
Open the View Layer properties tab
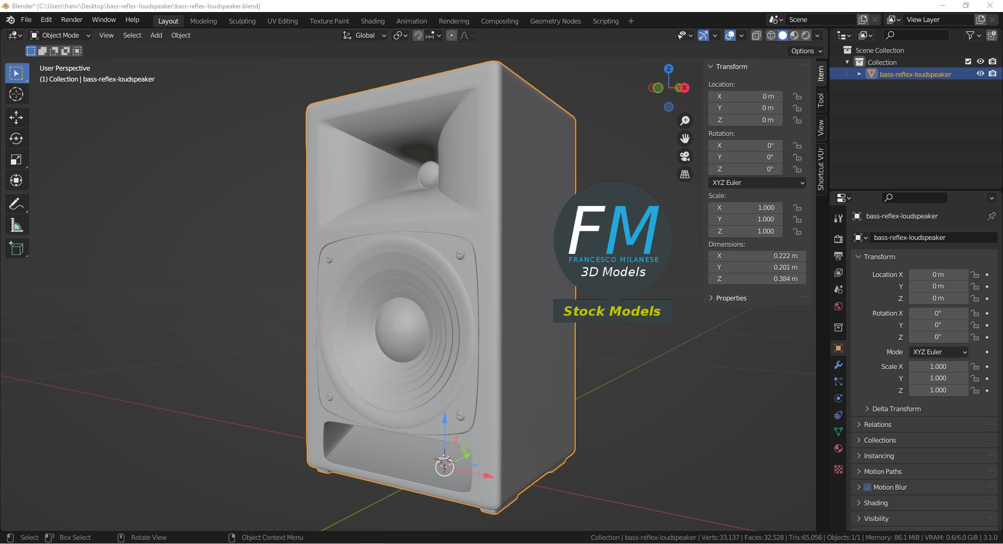click(x=838, y=273)
